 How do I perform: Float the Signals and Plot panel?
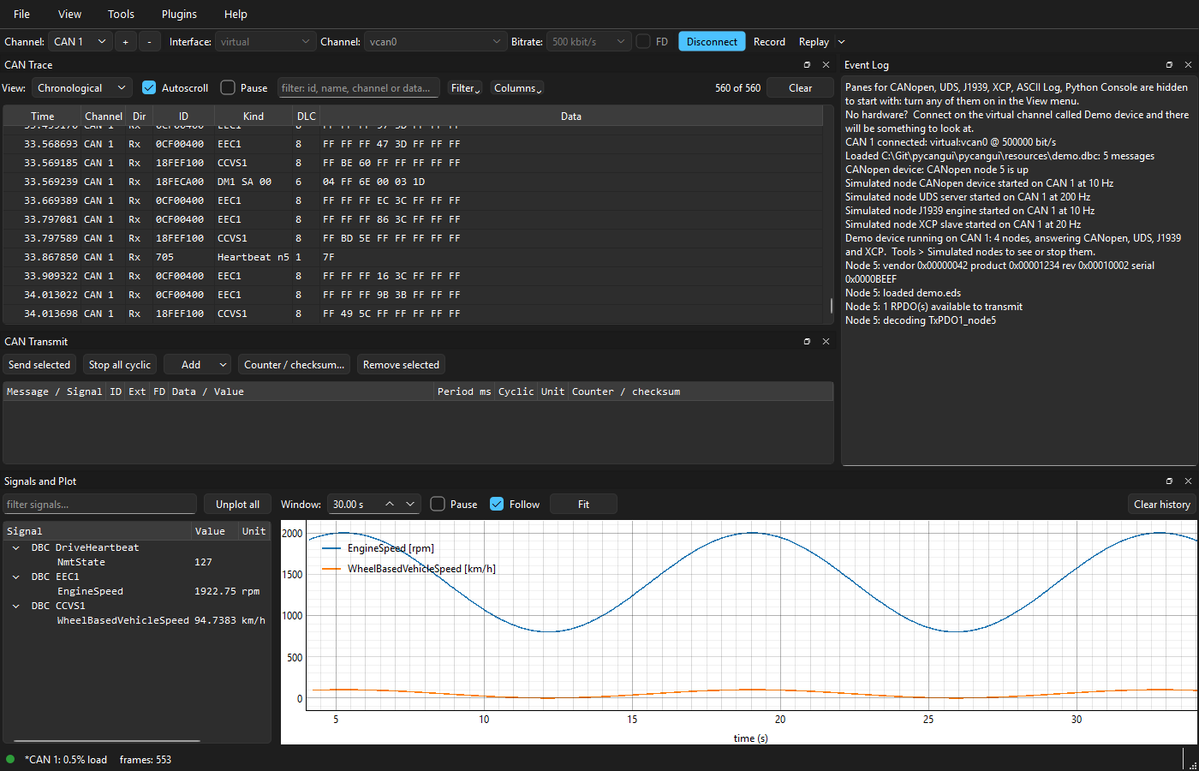[x=1169, y=481]
